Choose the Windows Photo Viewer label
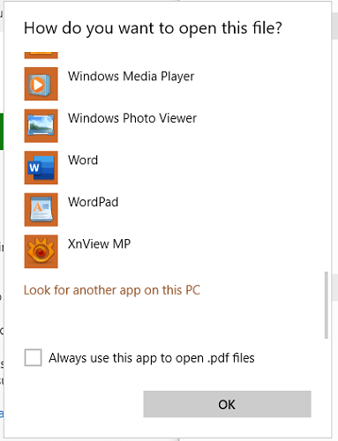Screen dimensions: 338x441 pyautogui.click(x=132, y=118)
